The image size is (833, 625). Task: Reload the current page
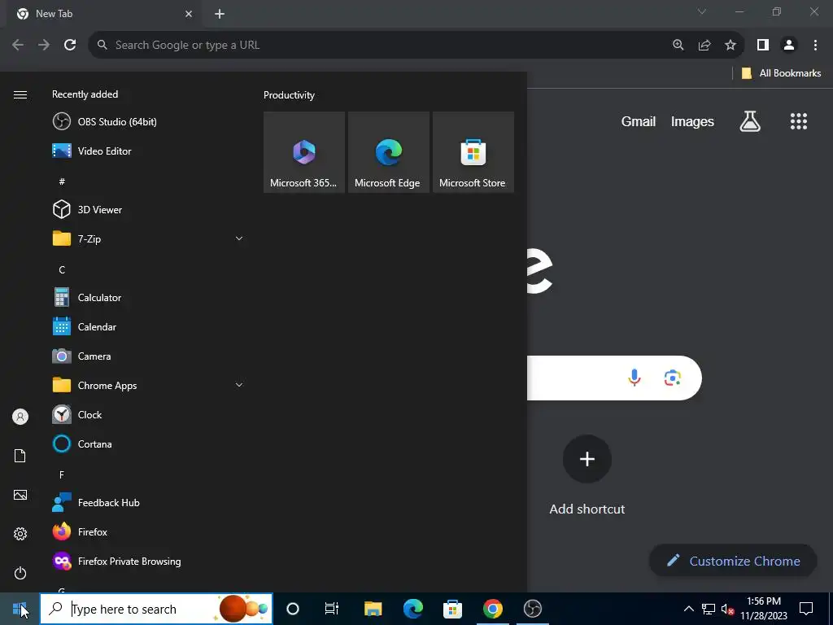click(70, 45)
